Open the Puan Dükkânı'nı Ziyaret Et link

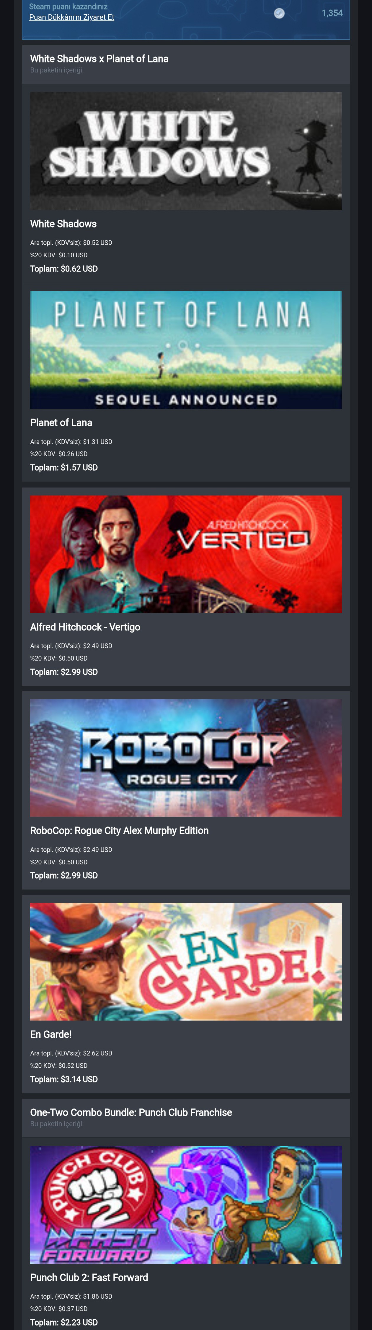point(72,17)
